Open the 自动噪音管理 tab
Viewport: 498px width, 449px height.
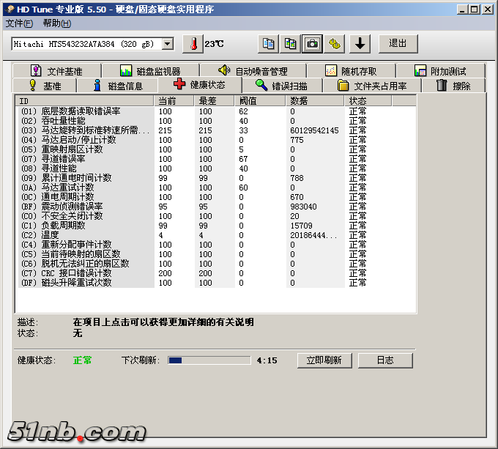(252, 71)
